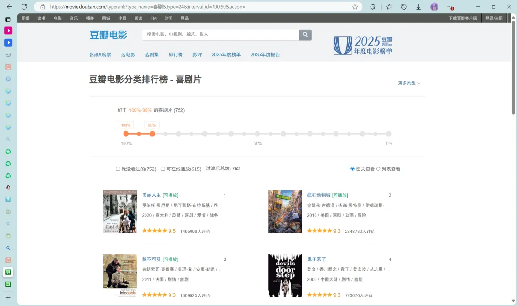Screen dimensions: 517x306
Task: Open the 2025年度榜单 nav link
Action: 226,54
